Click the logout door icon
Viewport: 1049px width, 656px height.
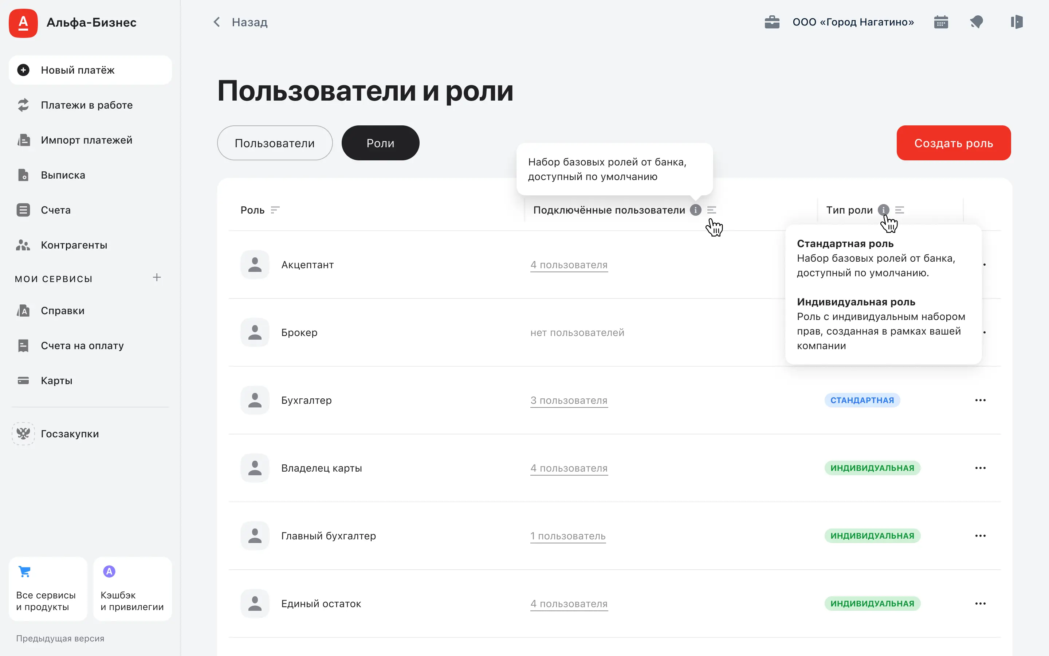click(1016, 22)
